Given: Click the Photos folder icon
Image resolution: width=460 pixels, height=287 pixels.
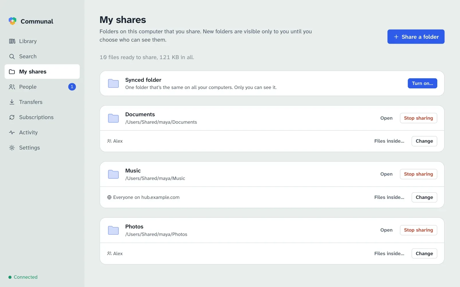Looking at the screenshot, I should coord(113,230).
